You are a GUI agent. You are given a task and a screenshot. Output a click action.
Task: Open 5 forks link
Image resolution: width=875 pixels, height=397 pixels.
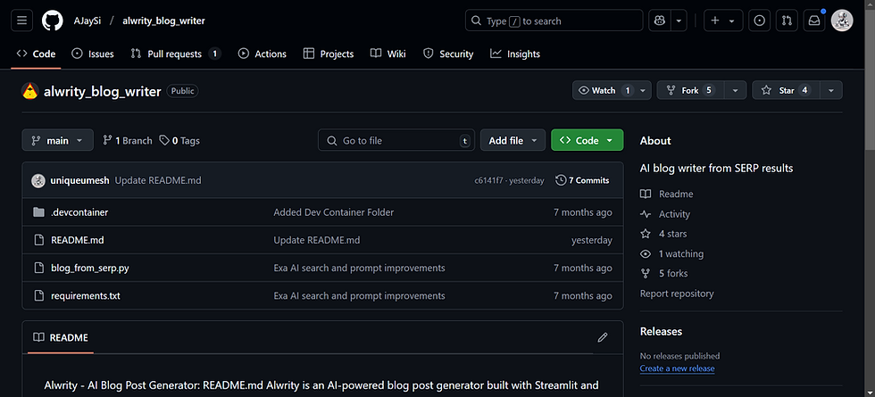pyautogui.click(x=664, y=273)
